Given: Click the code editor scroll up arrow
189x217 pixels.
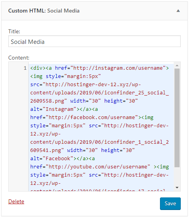Looking at the screenshot, I should (x=177, y=65).
